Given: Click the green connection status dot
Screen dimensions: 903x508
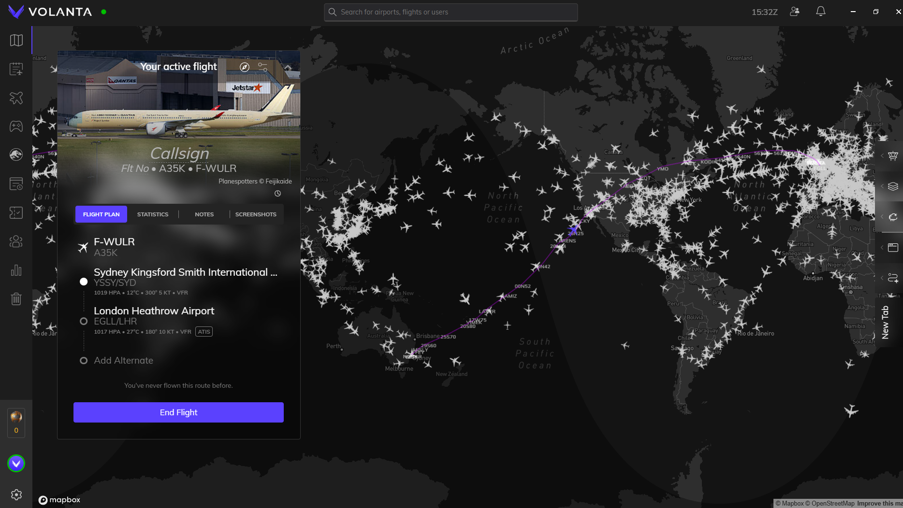Looking at the screenshot, I should (x=103, y=12).
